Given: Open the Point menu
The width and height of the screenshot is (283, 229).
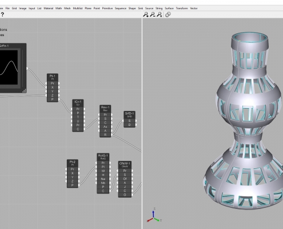Looking at the screenshot, I should point(97,8).
